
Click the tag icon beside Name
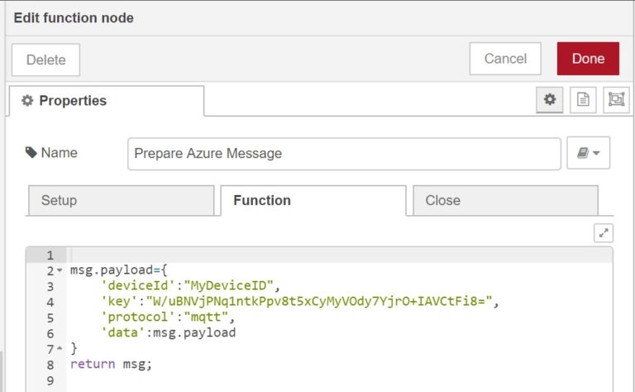[31, 153]
